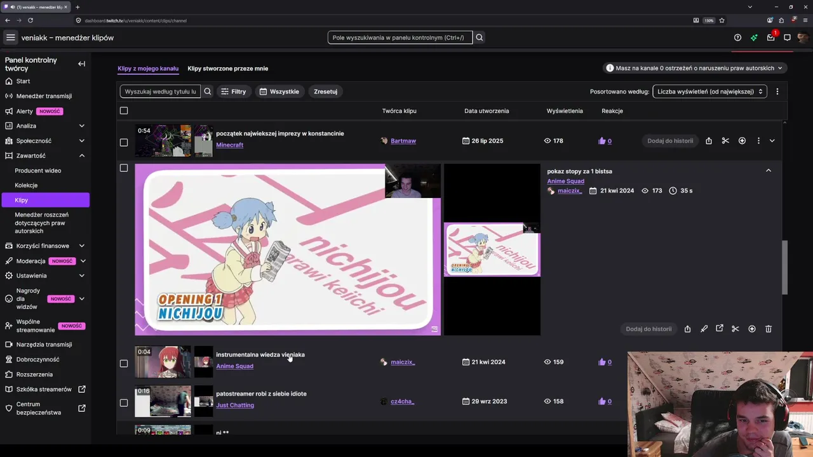The image size is (813, 457).
Task: Collapse the expanded 'pokaz stopy' clip
Action: point(769,170)
